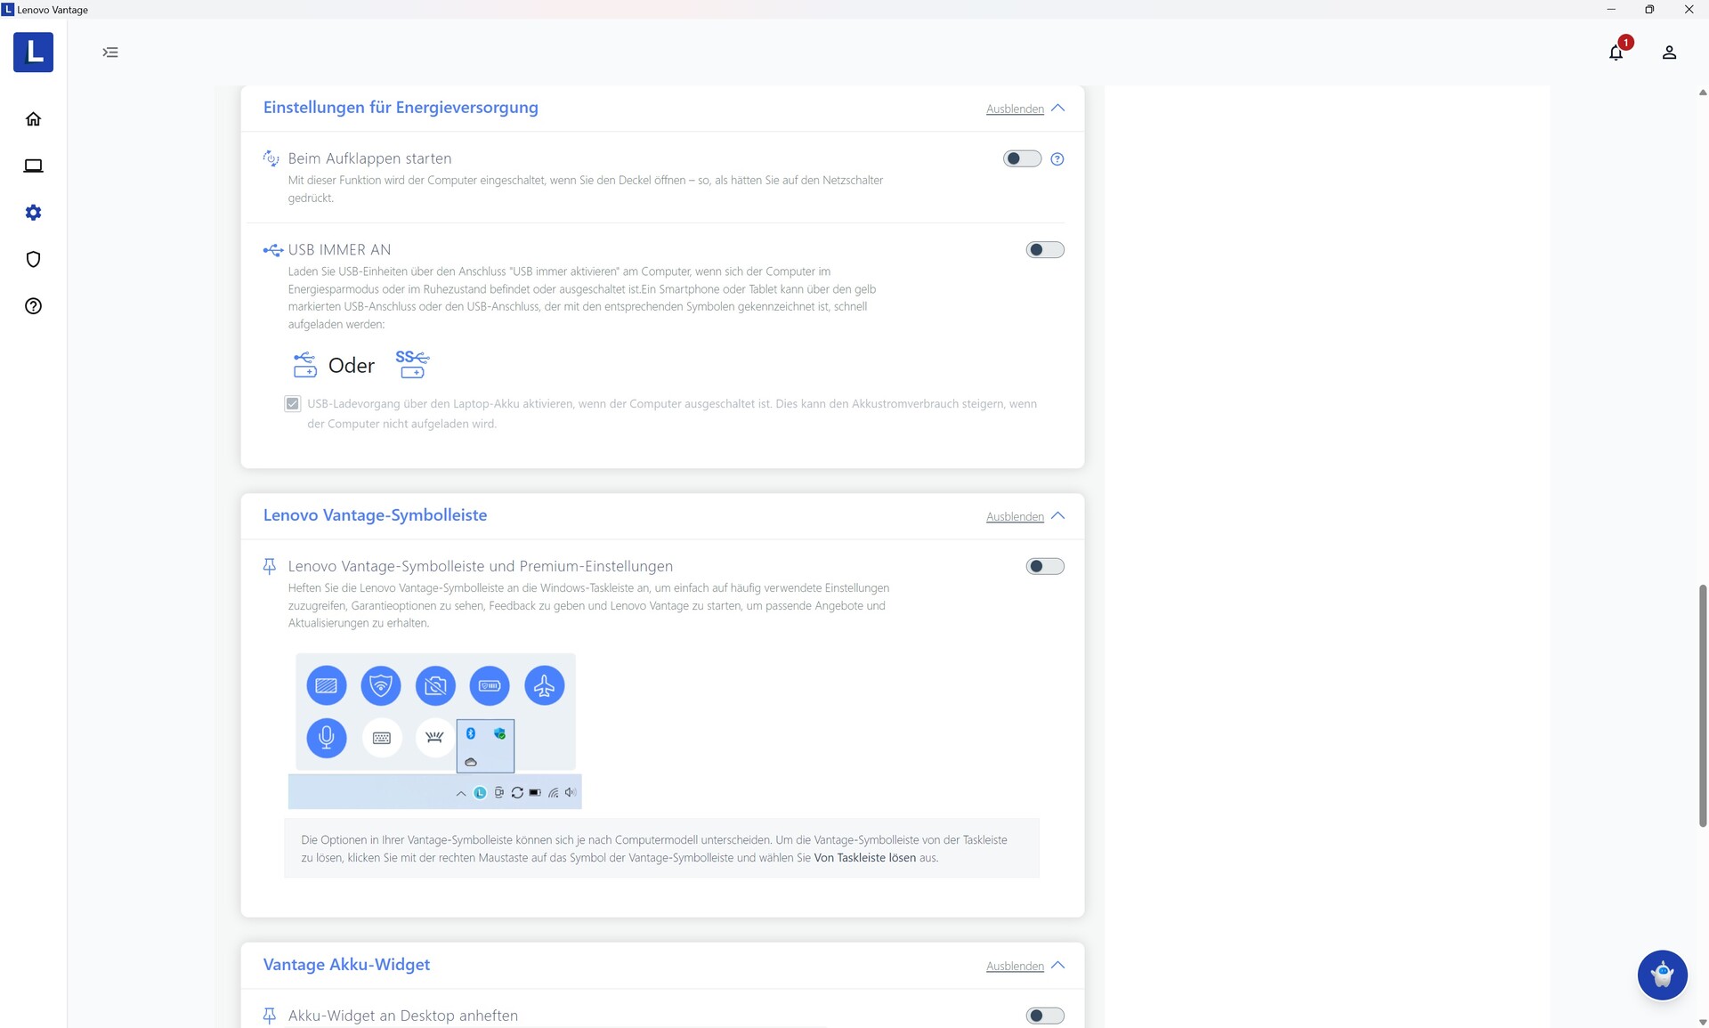Show help for Beim Aufklappen starten
Viewport: 1709px width, 1028px height.
click(x=1057, y=159)
